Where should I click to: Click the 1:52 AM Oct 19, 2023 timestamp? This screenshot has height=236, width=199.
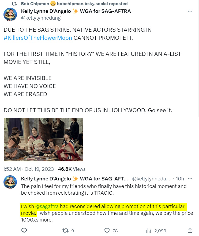pyautogui.click(x=28, y=169)
